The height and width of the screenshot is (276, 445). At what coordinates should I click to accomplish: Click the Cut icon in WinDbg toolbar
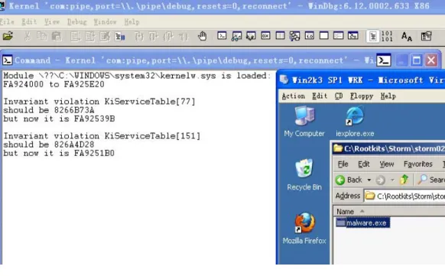(28, 36)
